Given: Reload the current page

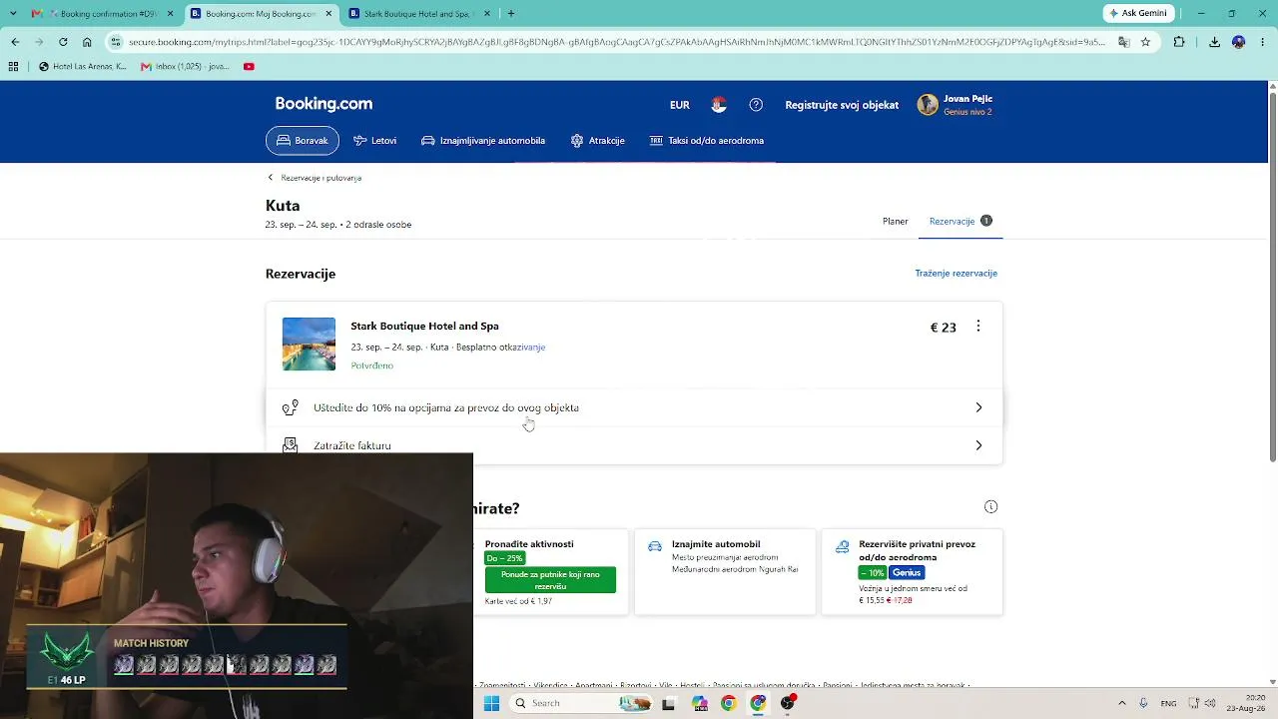Looking at the screenshot, I should point(63,42).
